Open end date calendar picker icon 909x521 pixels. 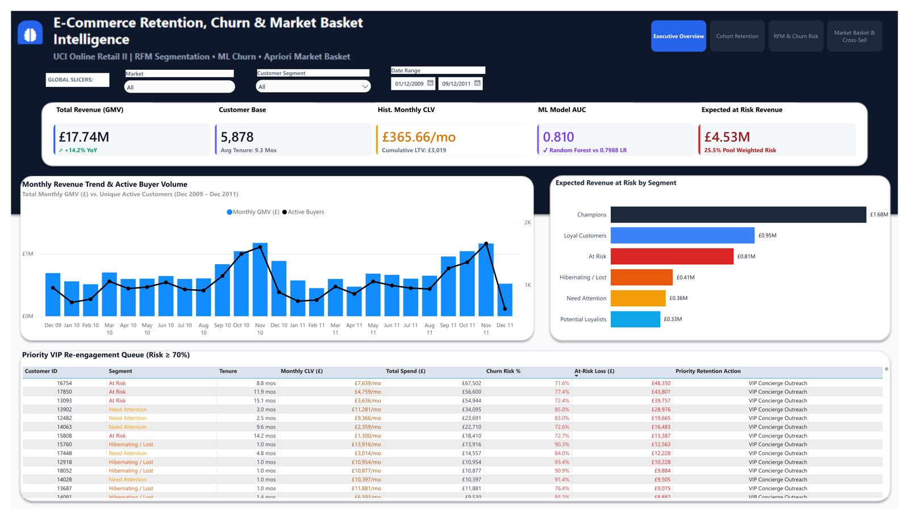pos(477,84)
